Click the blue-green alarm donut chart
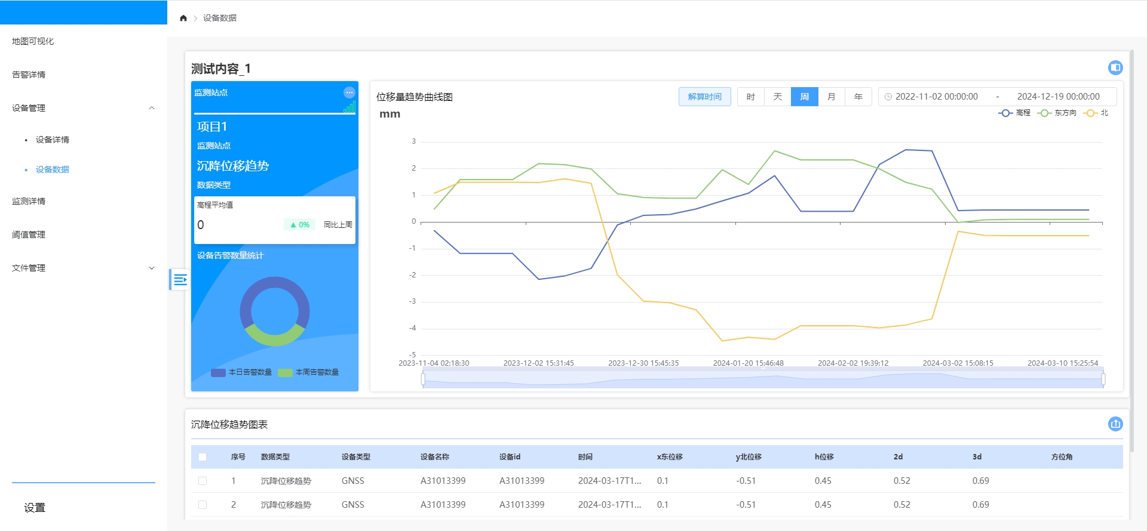1147x531 pixels. click(x=275, y=311)
